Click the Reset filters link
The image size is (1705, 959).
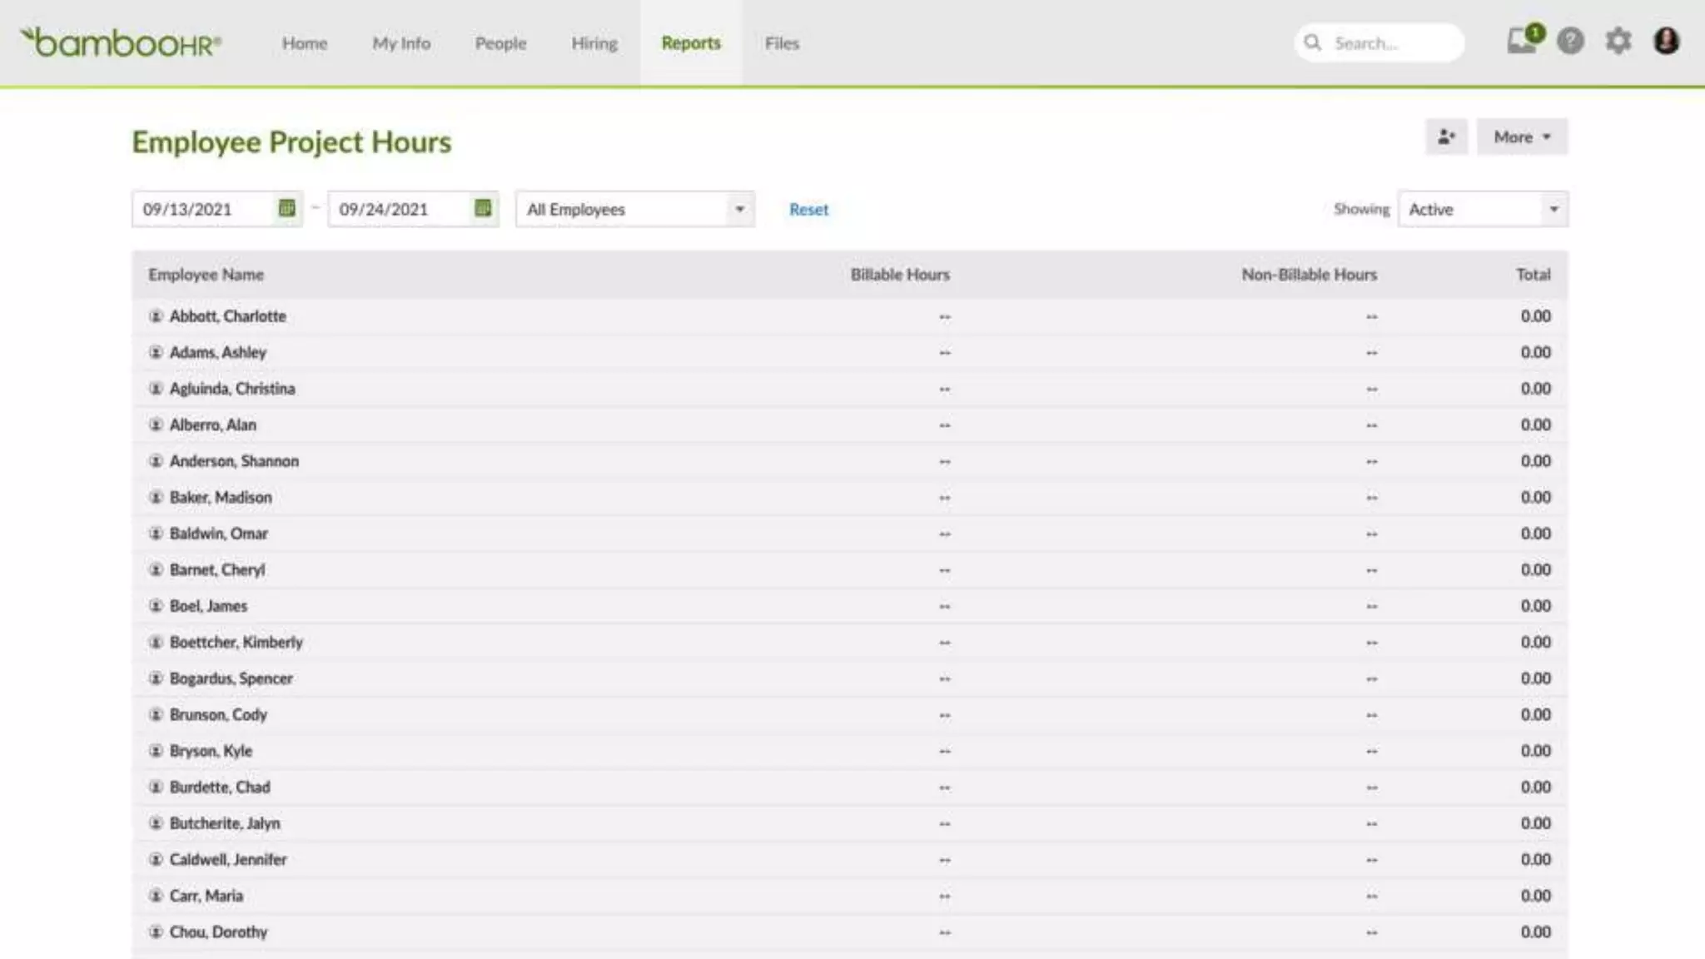click(x=808, y=210)
